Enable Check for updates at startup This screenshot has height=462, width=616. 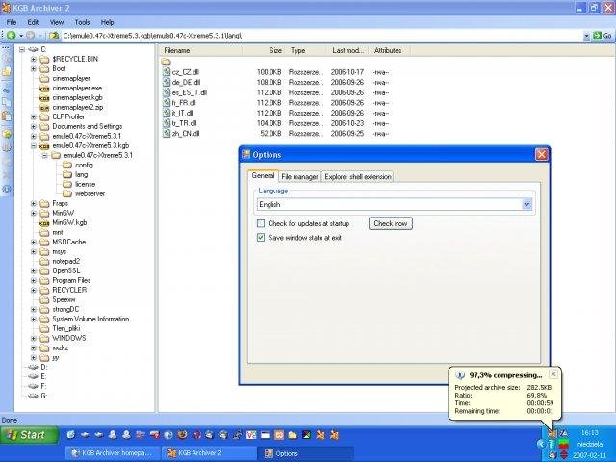click(x=261, y=223)
